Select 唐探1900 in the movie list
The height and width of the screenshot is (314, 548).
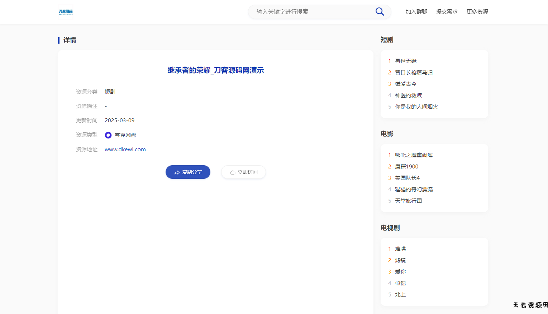(x=406, y=167)
